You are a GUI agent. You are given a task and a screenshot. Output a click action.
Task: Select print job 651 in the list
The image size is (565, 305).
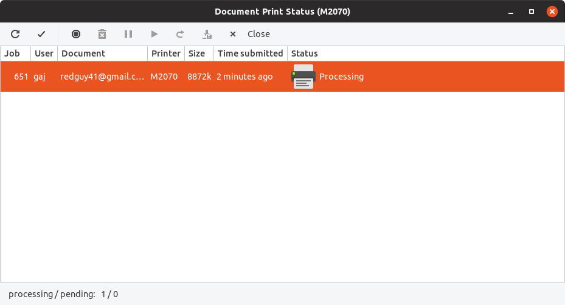(x=21, y=77)
